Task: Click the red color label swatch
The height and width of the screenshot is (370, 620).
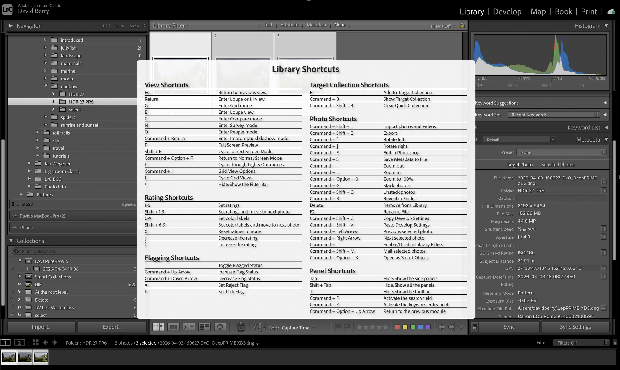Action: pyautogui.click(x=397, y=327)
